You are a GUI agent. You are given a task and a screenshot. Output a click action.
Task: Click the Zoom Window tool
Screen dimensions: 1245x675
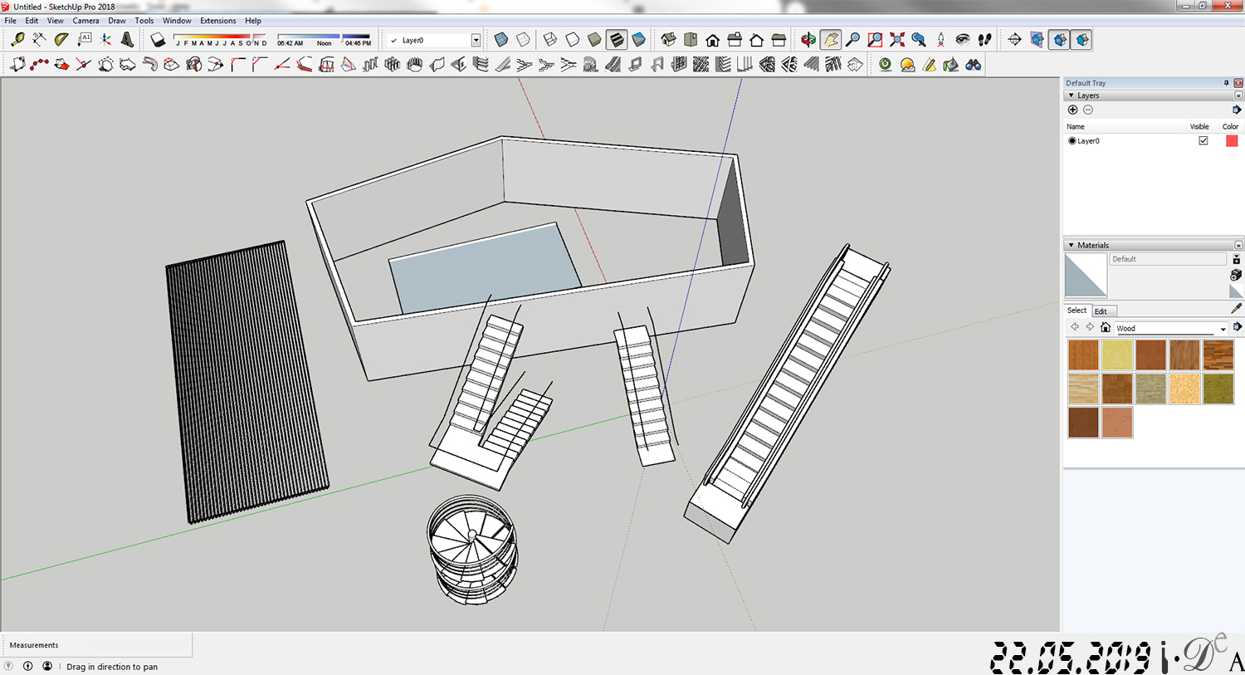(876, 39)
